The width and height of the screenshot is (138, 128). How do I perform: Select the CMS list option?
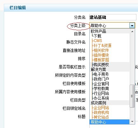coord(110,41)
